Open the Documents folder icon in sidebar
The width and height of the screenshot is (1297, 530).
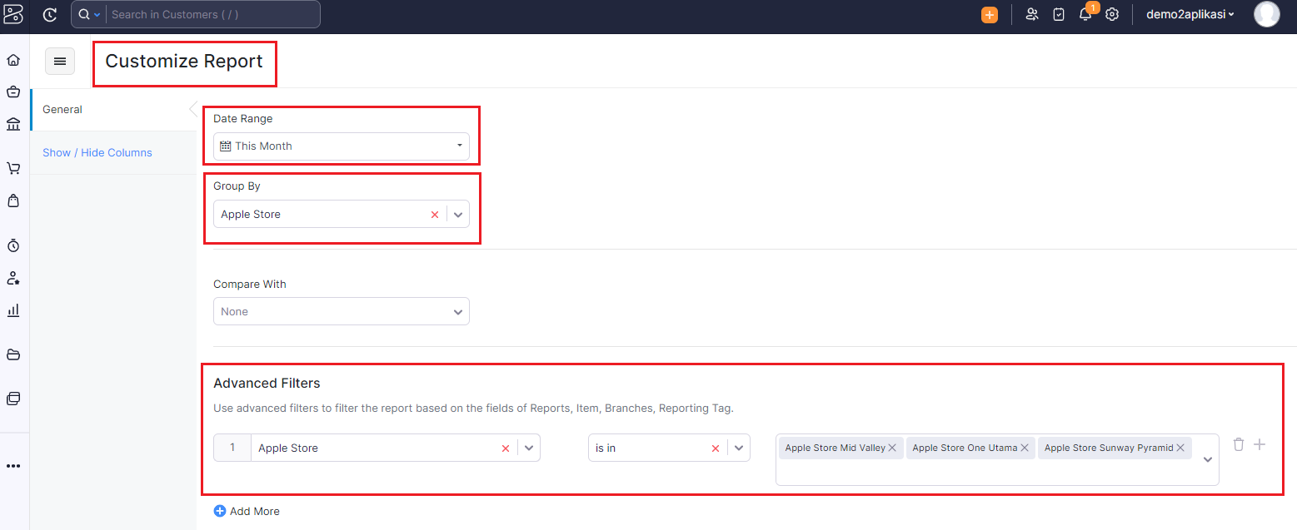(x=13, y=354)
